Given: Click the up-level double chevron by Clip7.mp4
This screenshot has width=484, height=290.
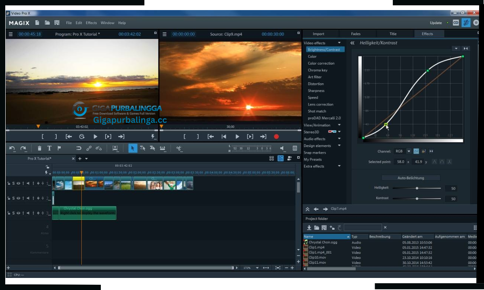Looking at the screenshot, I should (x=307, y=209).
